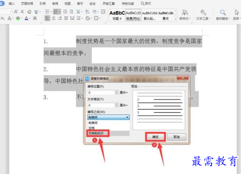
Task: Select the align left icon
Action: pyautogui.click(x=47, y=18)
